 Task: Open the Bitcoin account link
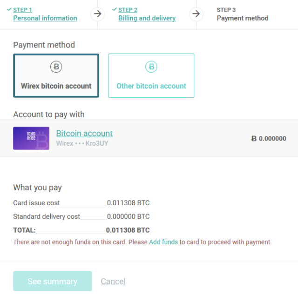click(x=84, y=134)
